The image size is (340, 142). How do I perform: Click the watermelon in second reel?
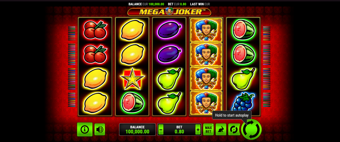click(x=132, y=102)
